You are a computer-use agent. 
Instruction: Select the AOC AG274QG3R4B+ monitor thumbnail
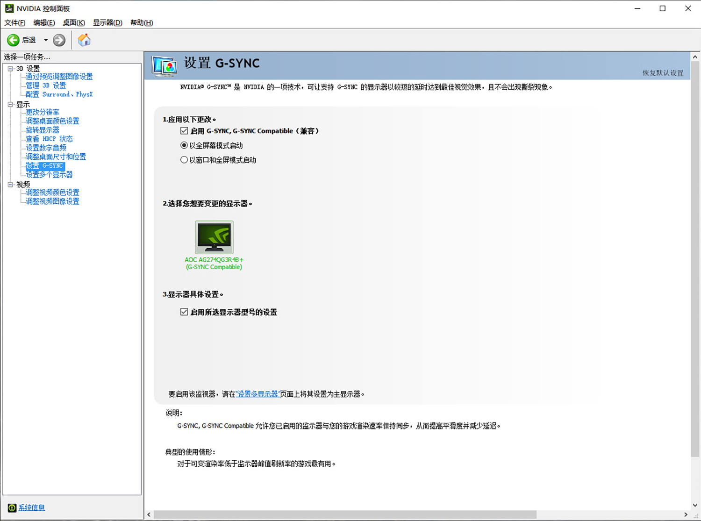214,237
